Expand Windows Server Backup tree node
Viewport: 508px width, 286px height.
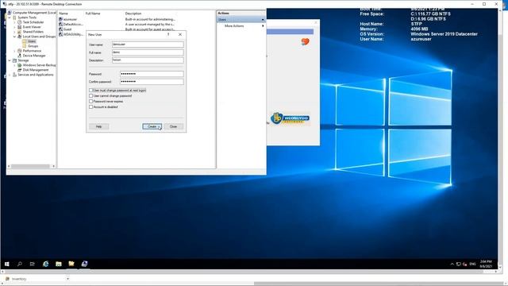click(14, 65)
